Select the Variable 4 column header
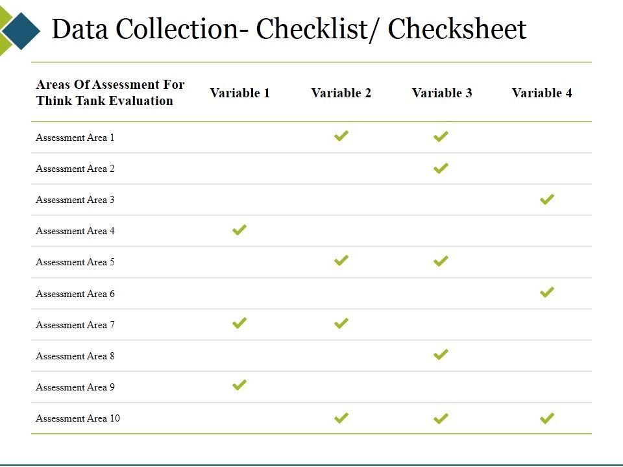The width and height of the screenshot is (623, 467). (542, 93)
